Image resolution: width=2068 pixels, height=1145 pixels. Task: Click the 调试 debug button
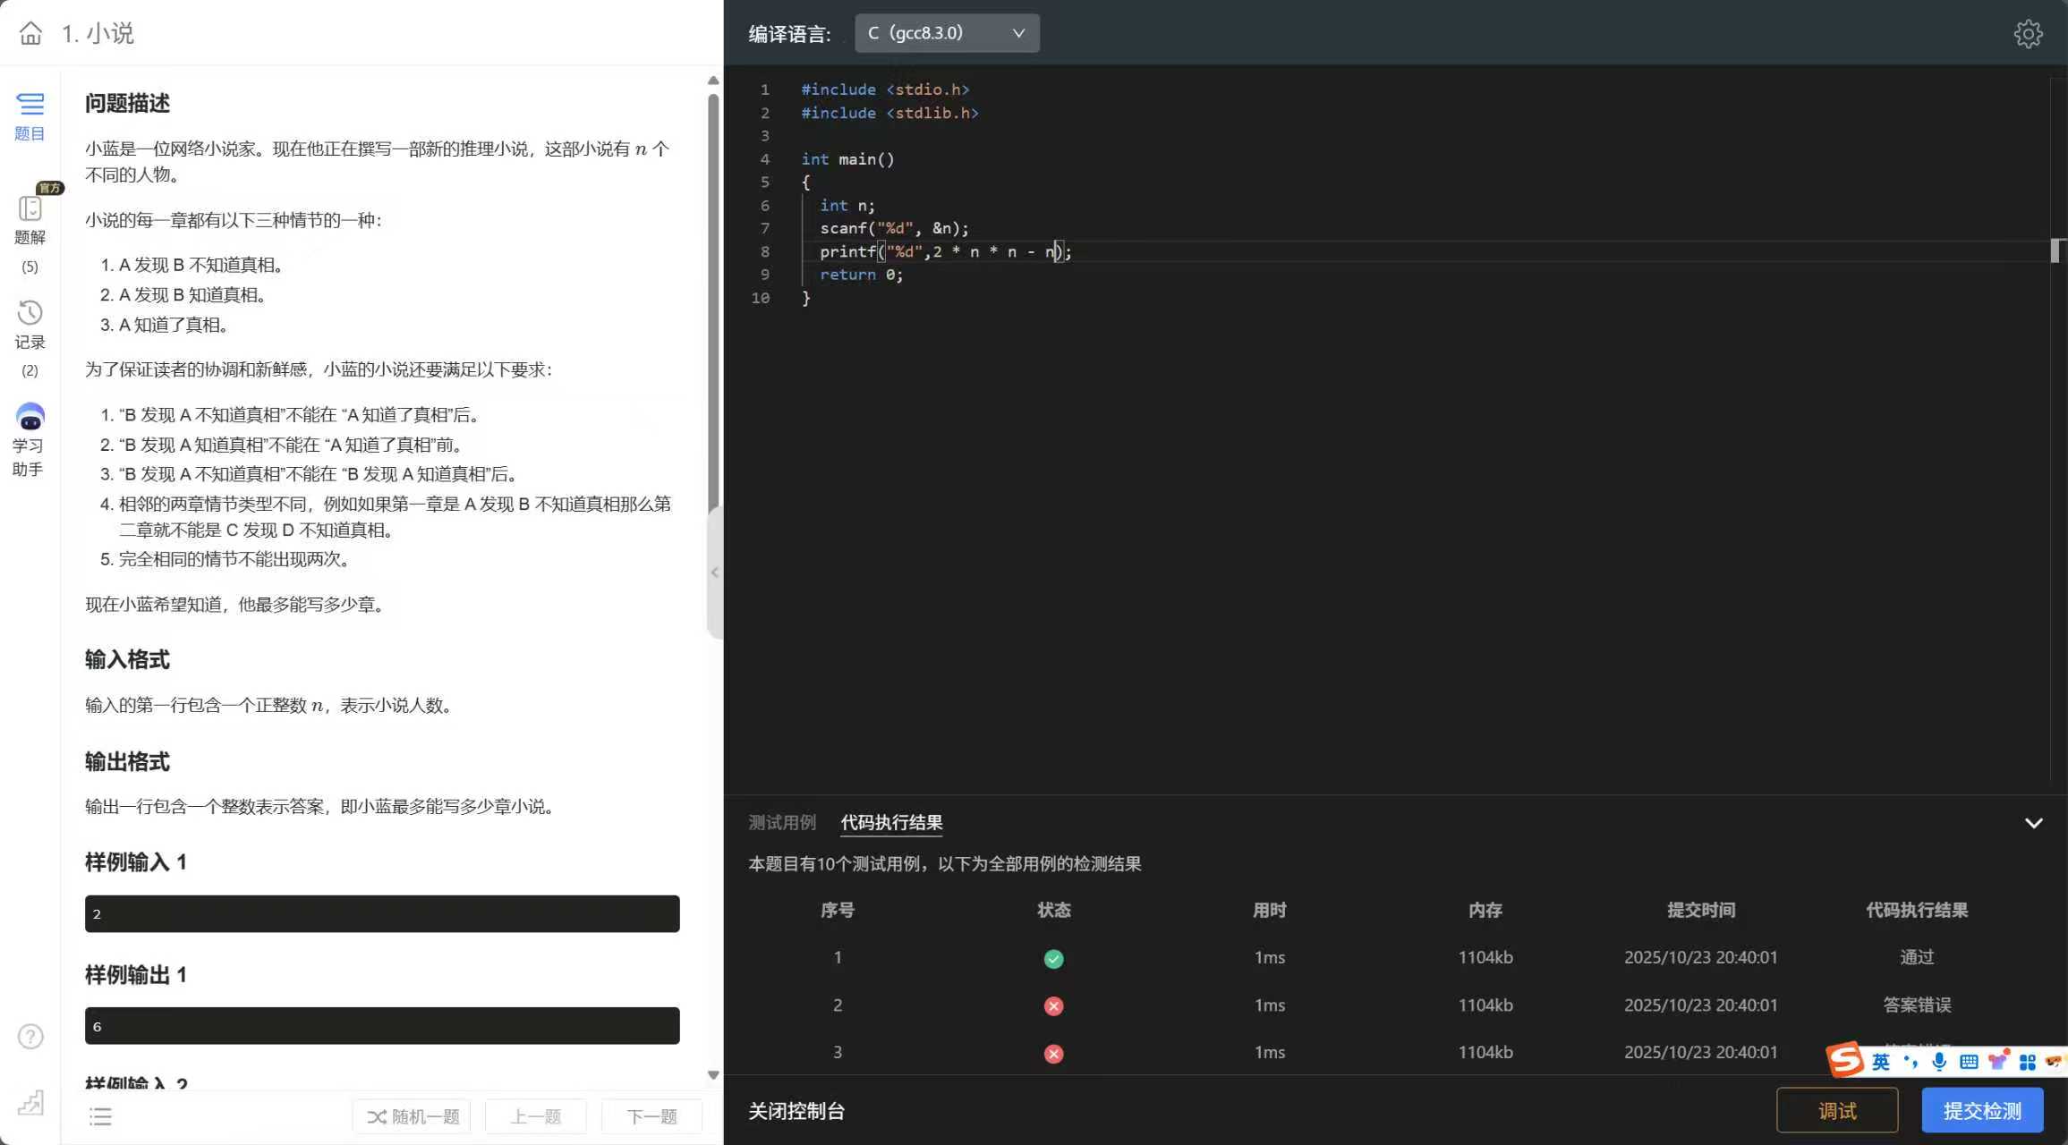pyautogui.click(x=1836, y=1110)
